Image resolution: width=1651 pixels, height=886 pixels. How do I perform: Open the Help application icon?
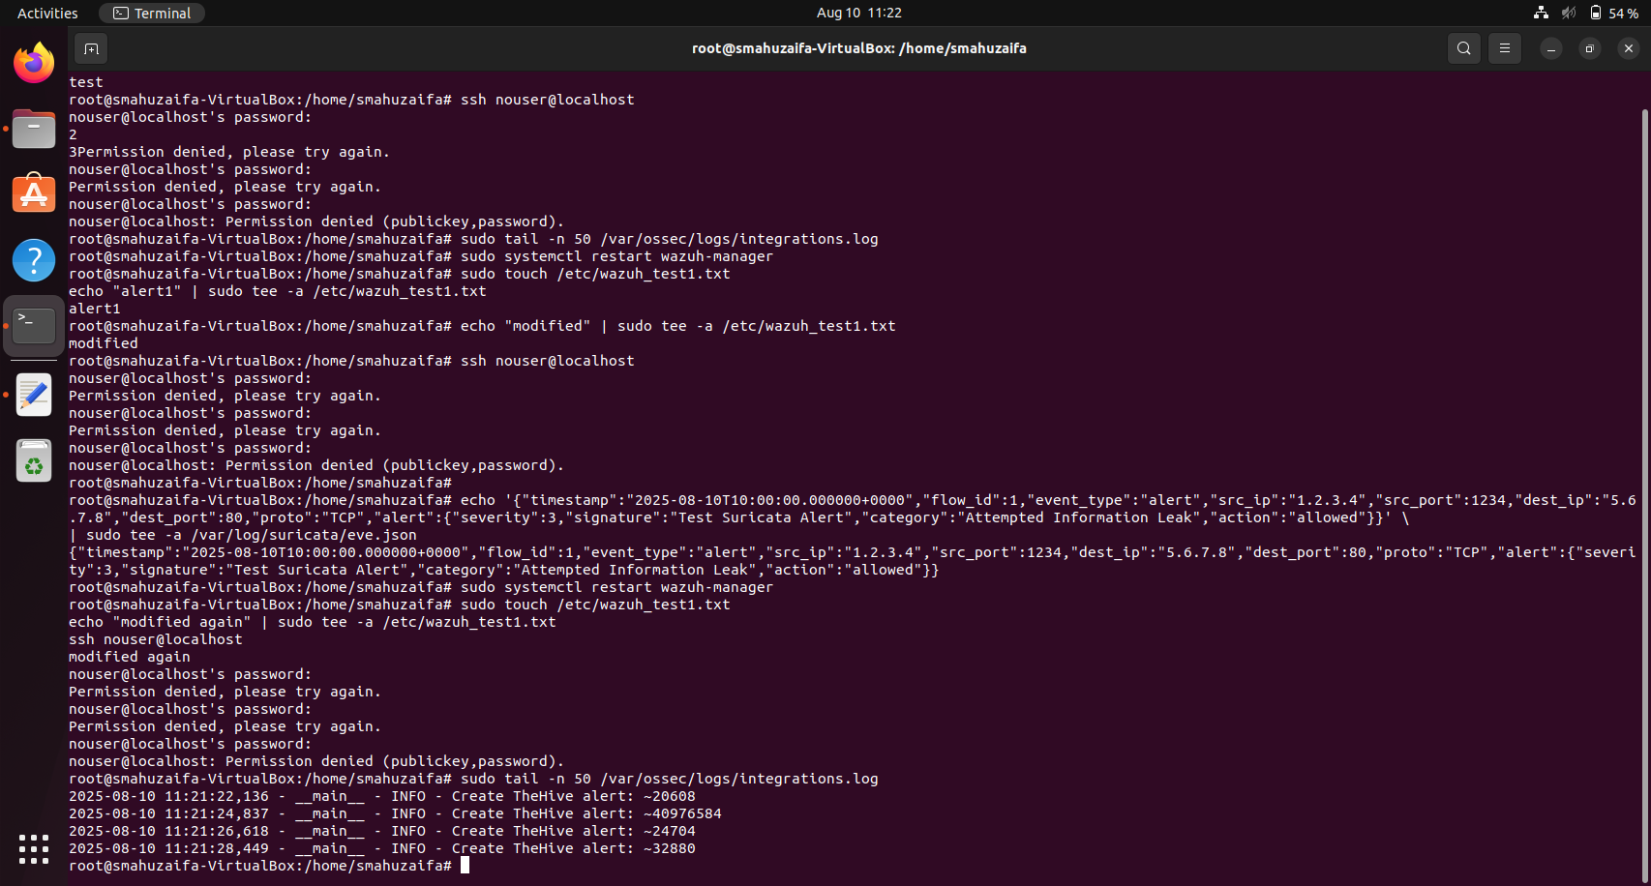pyautogui.click(x=34, y=260)
